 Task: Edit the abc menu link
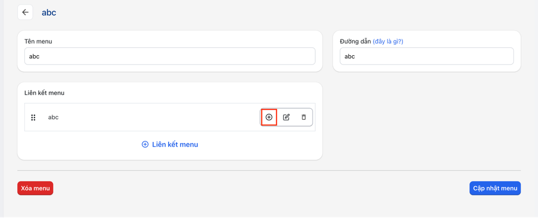pos(286,117)
